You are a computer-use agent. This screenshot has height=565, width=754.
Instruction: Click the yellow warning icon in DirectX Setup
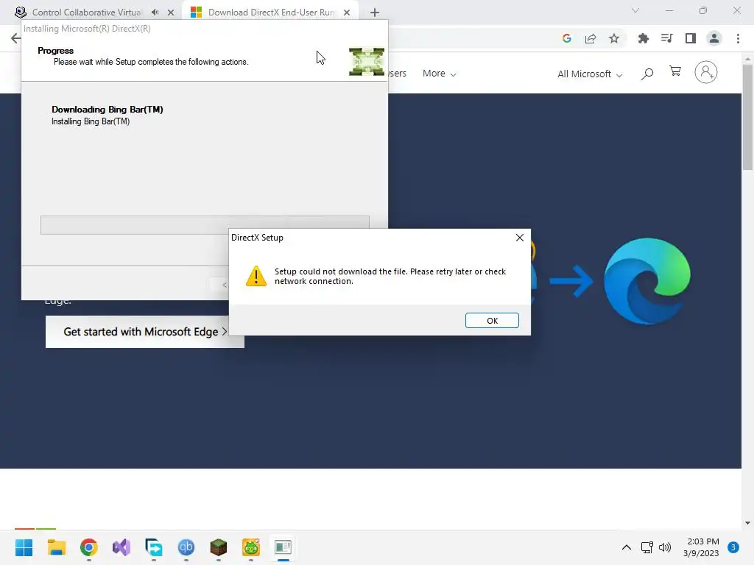click(x=256, y=277)
